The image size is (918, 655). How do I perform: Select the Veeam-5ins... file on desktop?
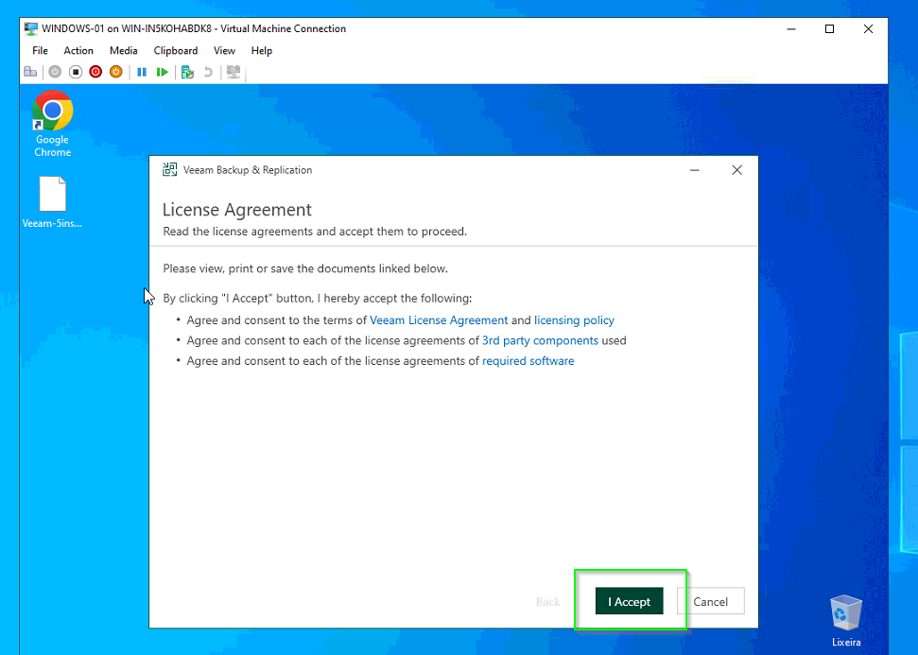(52, 202)
